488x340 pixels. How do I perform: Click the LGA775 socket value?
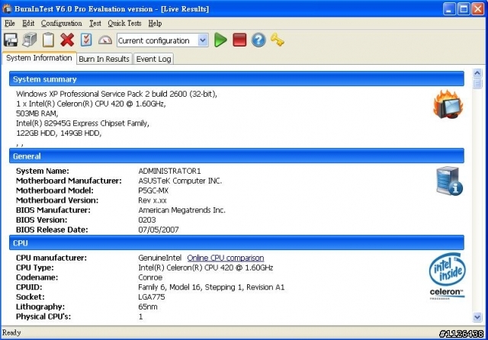pyautogui.click(x=152, y=297)
